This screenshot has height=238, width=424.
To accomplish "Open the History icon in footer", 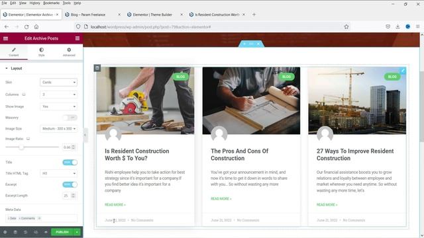I will 25,232.
